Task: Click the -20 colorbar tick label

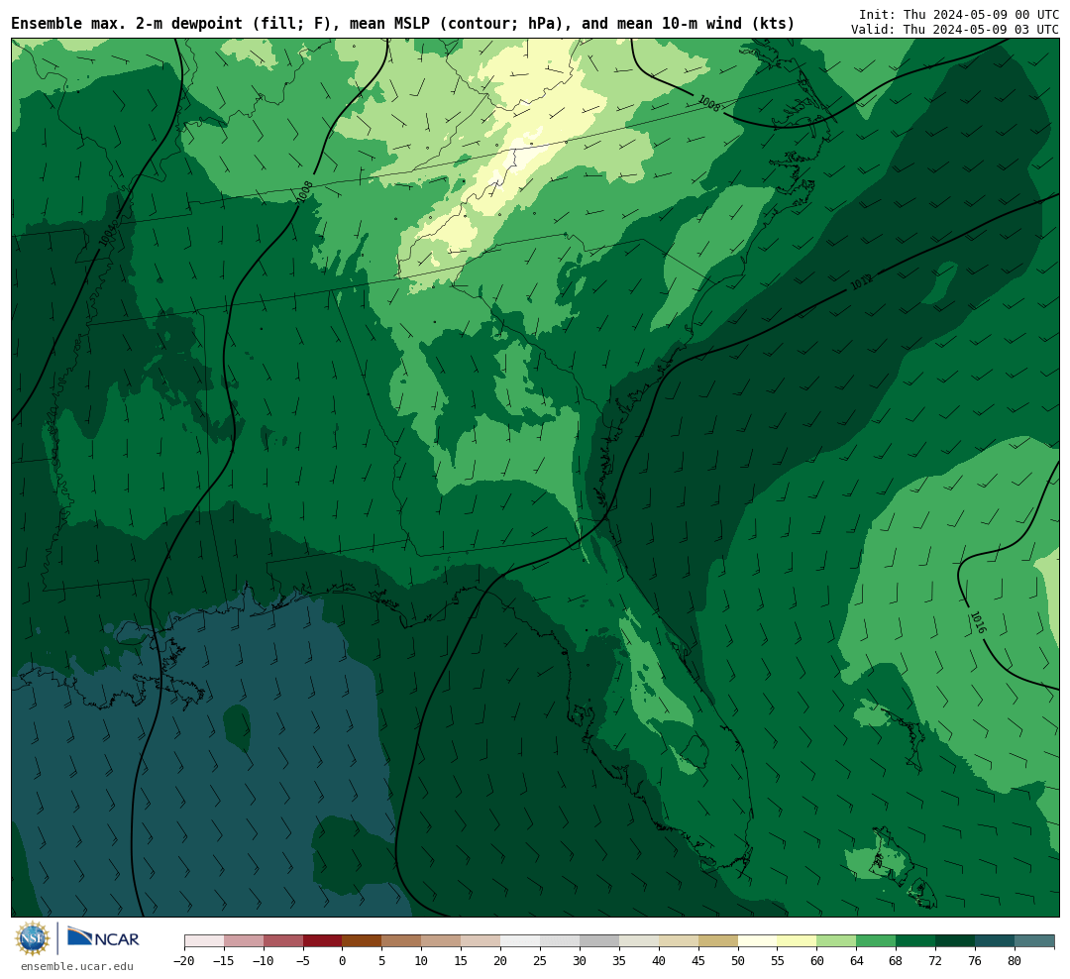Action: pos(184,961)
